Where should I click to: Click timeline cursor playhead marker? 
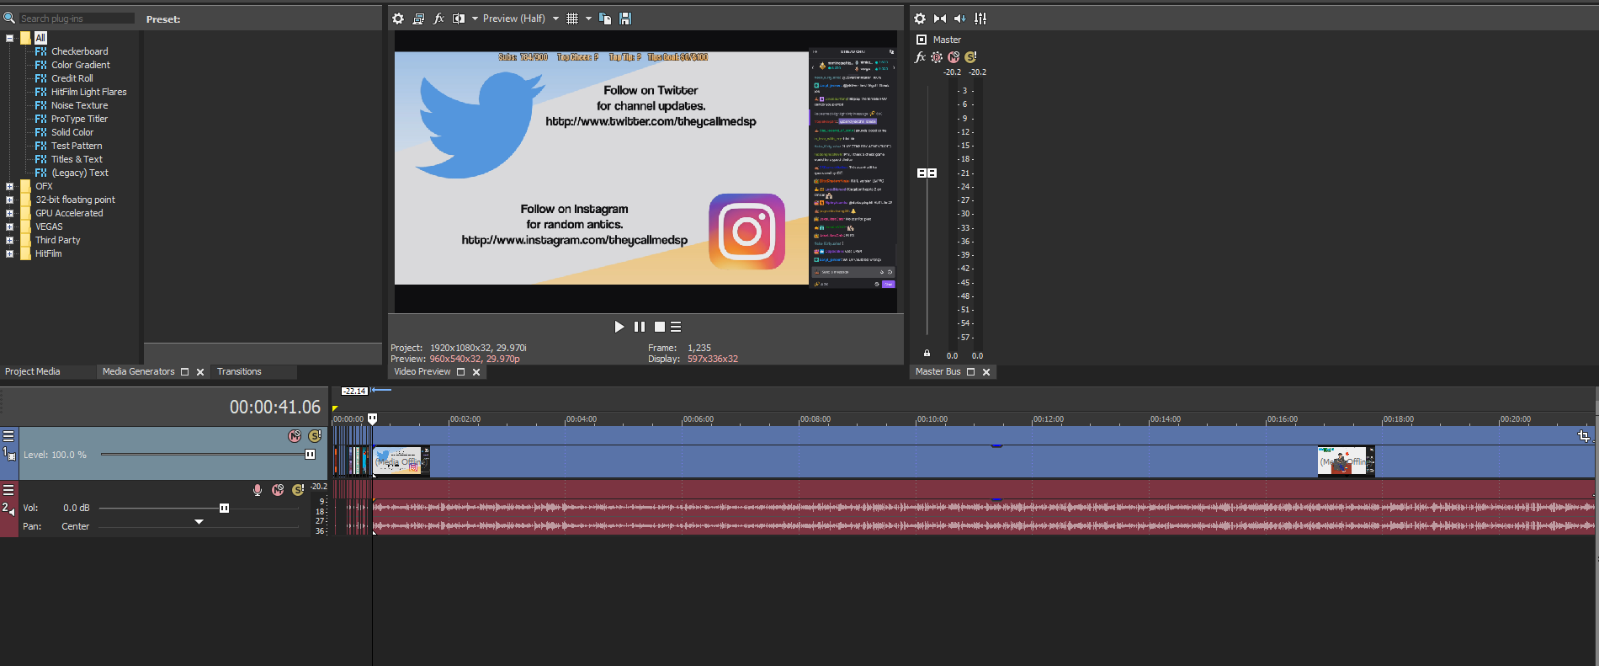(372, 418)
